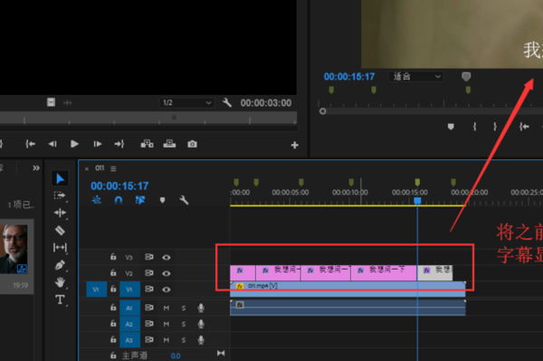The image size is (543, 361).
Task: Toggle V1 track output eye
Action: (167, 290)
